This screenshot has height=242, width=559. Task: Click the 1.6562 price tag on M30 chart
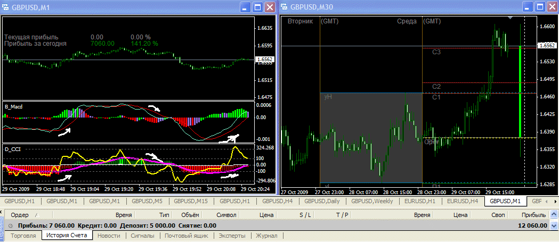(x=547, y=46)
